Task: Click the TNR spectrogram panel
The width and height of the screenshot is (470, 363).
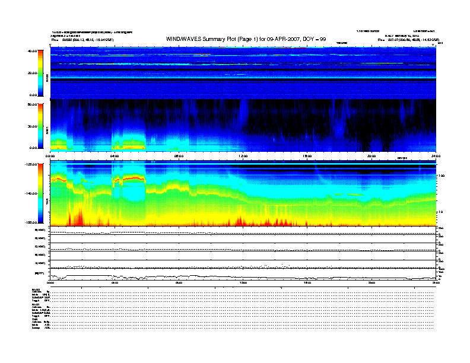Action: pos(243,193)
